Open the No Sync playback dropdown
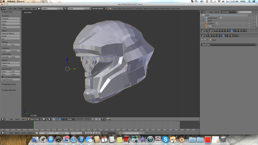 point(109,133)
